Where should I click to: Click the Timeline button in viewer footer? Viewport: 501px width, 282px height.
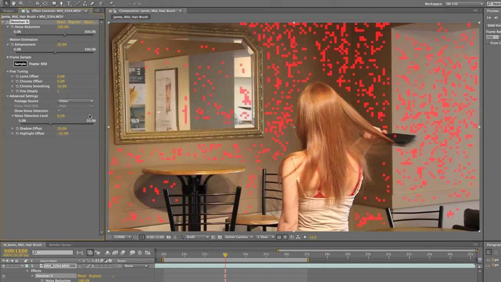coord(292,237)
